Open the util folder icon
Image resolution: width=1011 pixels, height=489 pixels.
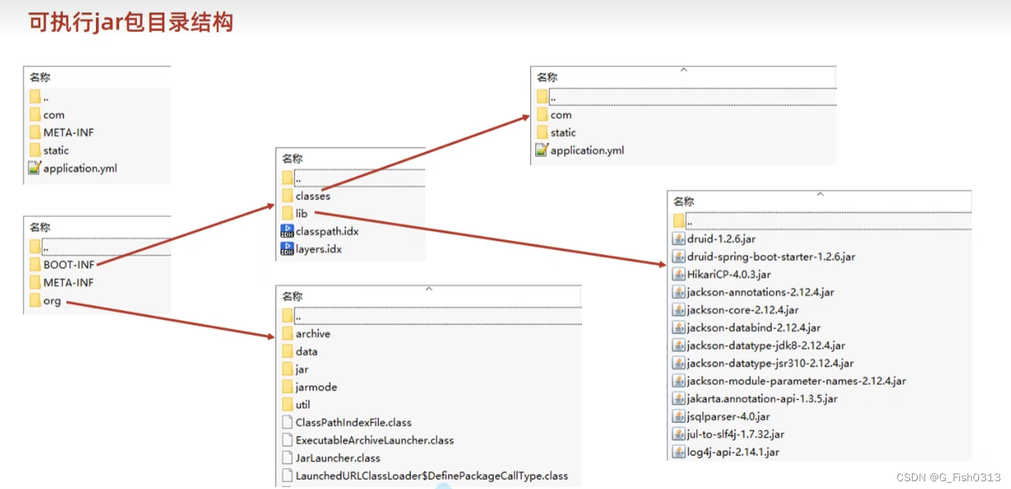(287, 404)
